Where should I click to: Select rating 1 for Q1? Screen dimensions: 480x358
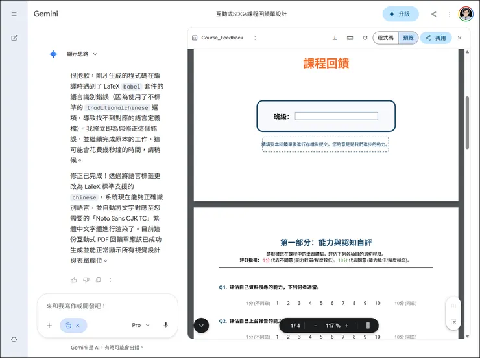tap(277, 303)
